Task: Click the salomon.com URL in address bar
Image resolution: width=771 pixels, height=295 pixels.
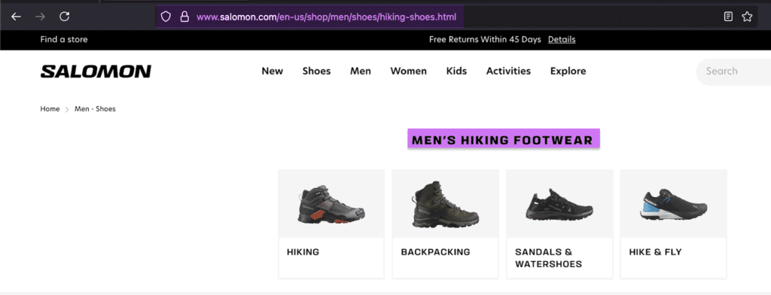Action: point(327,17)
